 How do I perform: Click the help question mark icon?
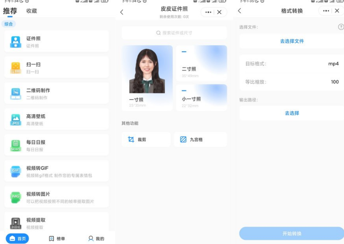(x=341, y=27)
